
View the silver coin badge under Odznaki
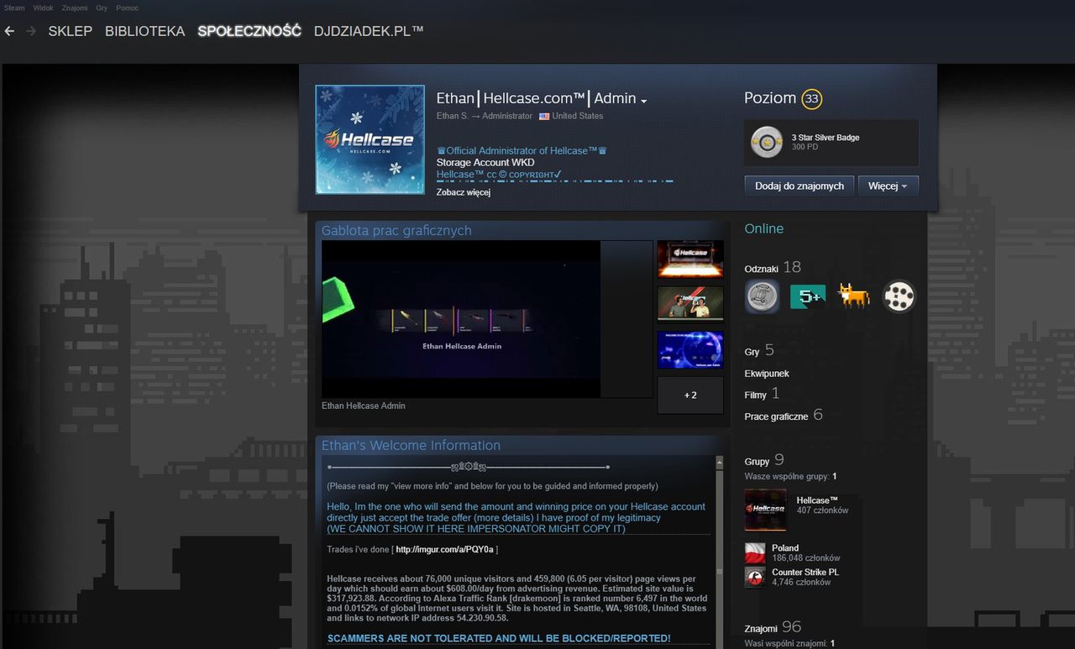762,296
